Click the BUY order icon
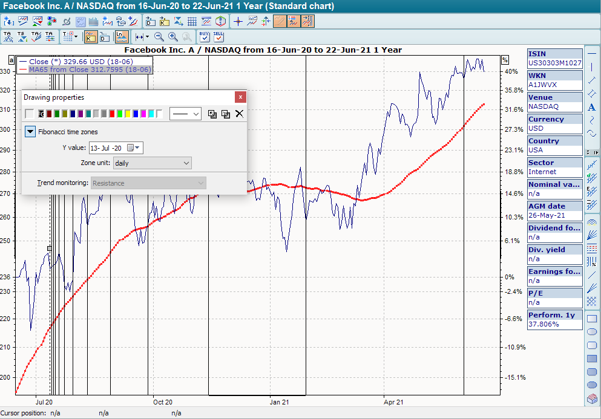The image size is (601, 419). point(204,37)
